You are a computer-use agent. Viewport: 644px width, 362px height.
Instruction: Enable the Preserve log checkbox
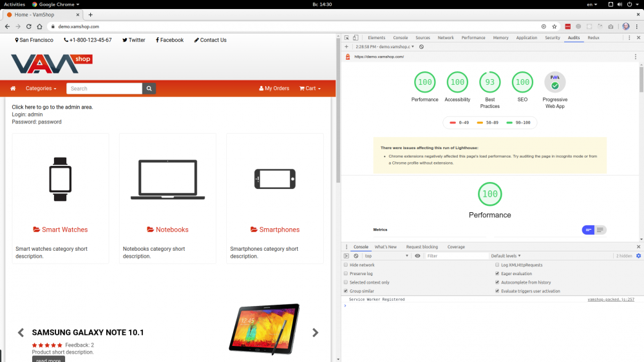point(346,273)
